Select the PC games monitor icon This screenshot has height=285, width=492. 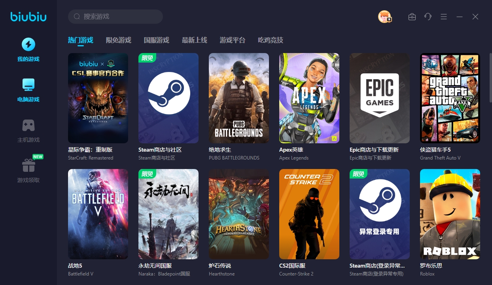tap(28, 84)
